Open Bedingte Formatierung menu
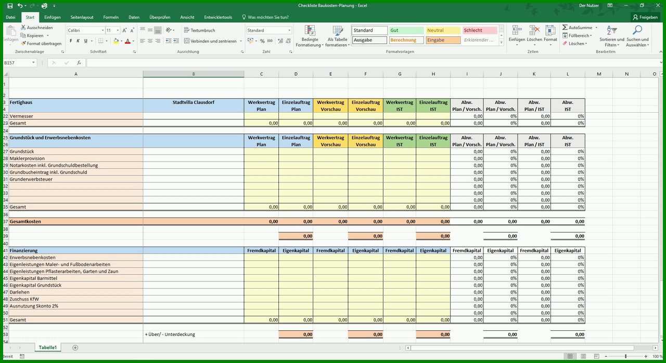Image resolution: width=666 pixels, height=363 pixels. click(x=310, y=36)
